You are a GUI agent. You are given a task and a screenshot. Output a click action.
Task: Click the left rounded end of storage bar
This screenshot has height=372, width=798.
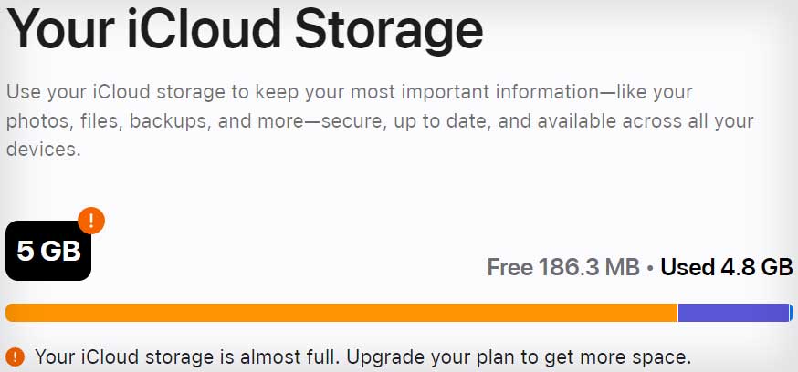point(11,313)
